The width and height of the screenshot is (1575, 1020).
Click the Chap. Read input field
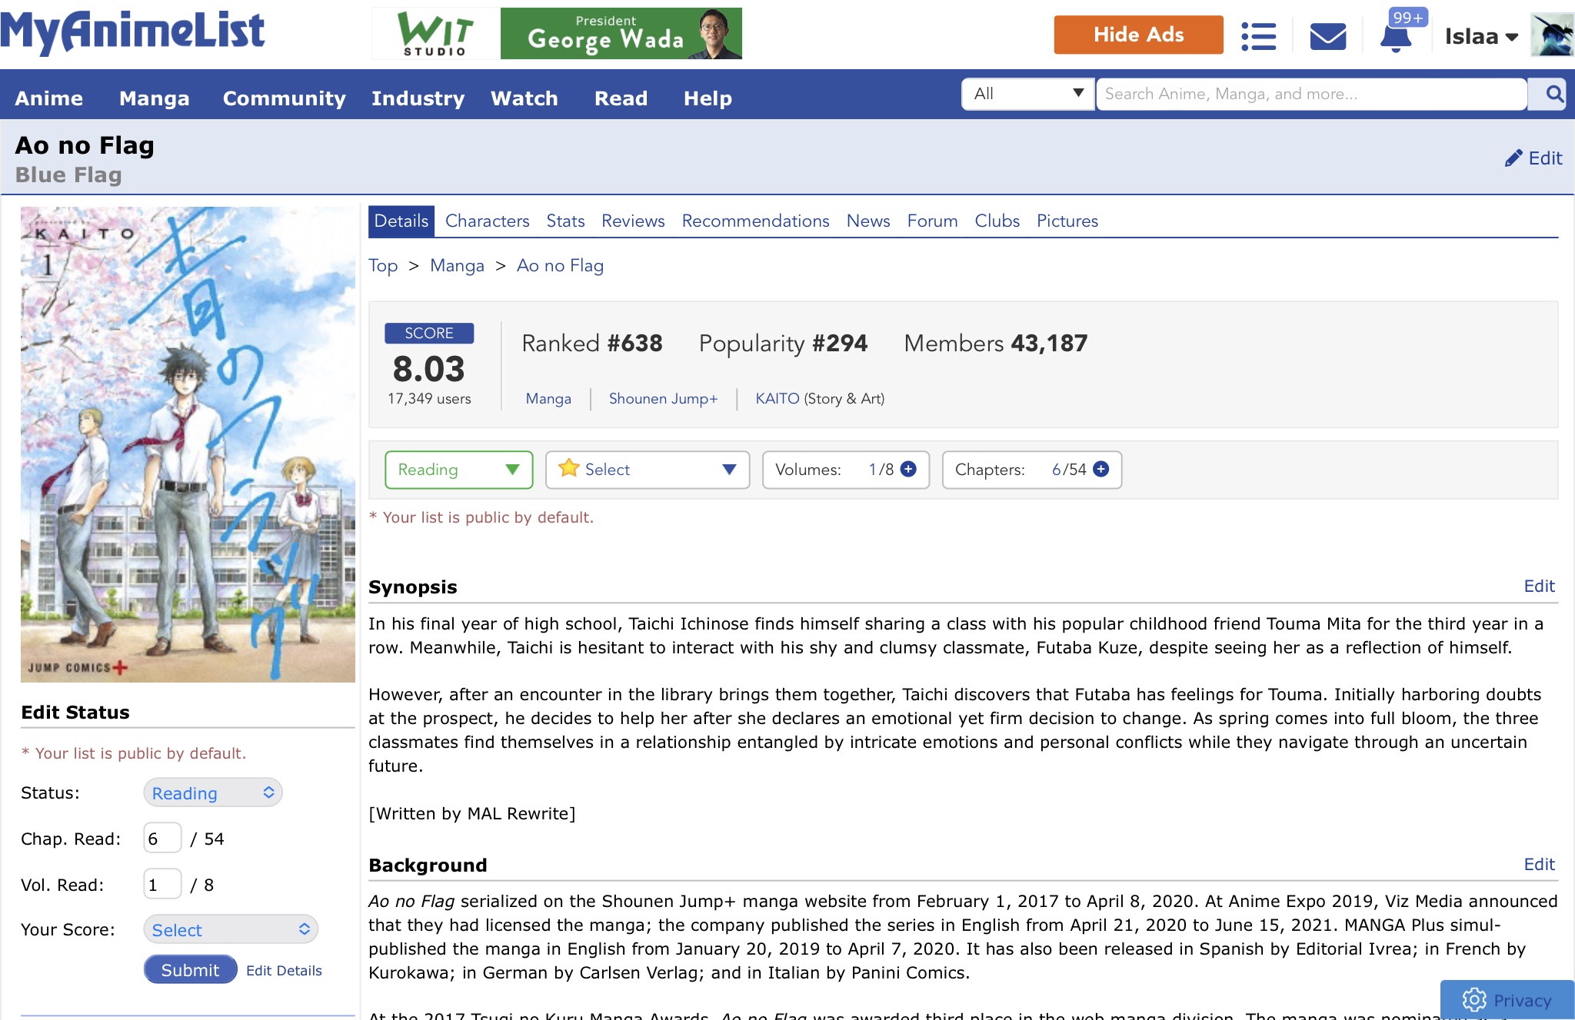pyautogui.click(x=162, y=838)
